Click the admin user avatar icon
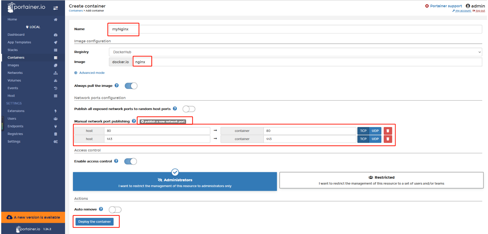This screenshot has width=488, height=234. pyautogui.click(x=468, y=6)
